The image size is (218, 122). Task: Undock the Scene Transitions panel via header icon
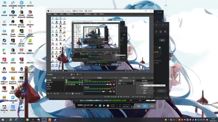point(134,78)
